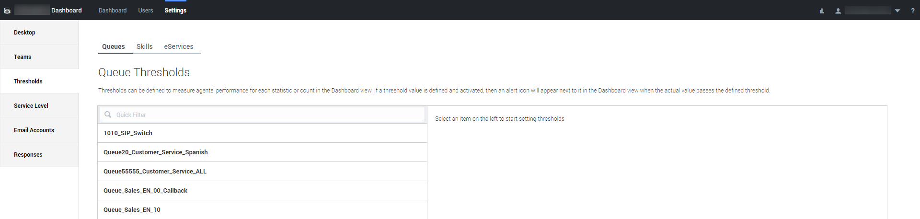Click the user profile icon
Screen dimensions: 920x219
point(838,11)
